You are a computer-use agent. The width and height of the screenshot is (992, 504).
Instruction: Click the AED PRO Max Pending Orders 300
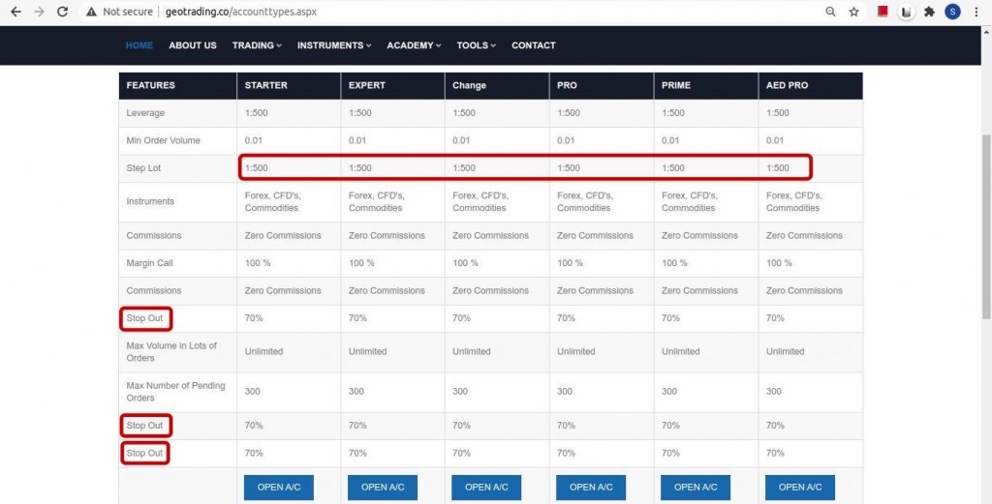[774, 392]
